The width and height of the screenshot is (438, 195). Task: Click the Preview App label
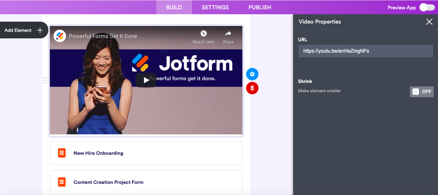[401, 8]
